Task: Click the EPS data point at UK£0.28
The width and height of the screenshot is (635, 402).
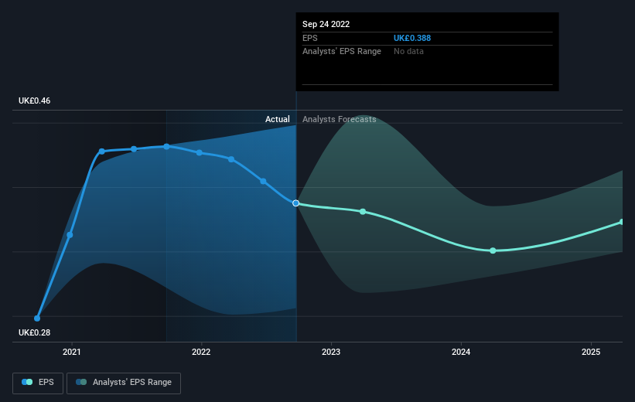Action: 37,319
